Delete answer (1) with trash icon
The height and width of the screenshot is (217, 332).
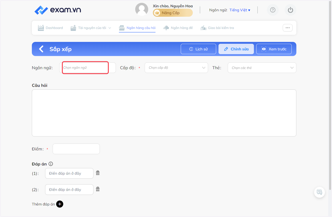[x=98, y=173]
